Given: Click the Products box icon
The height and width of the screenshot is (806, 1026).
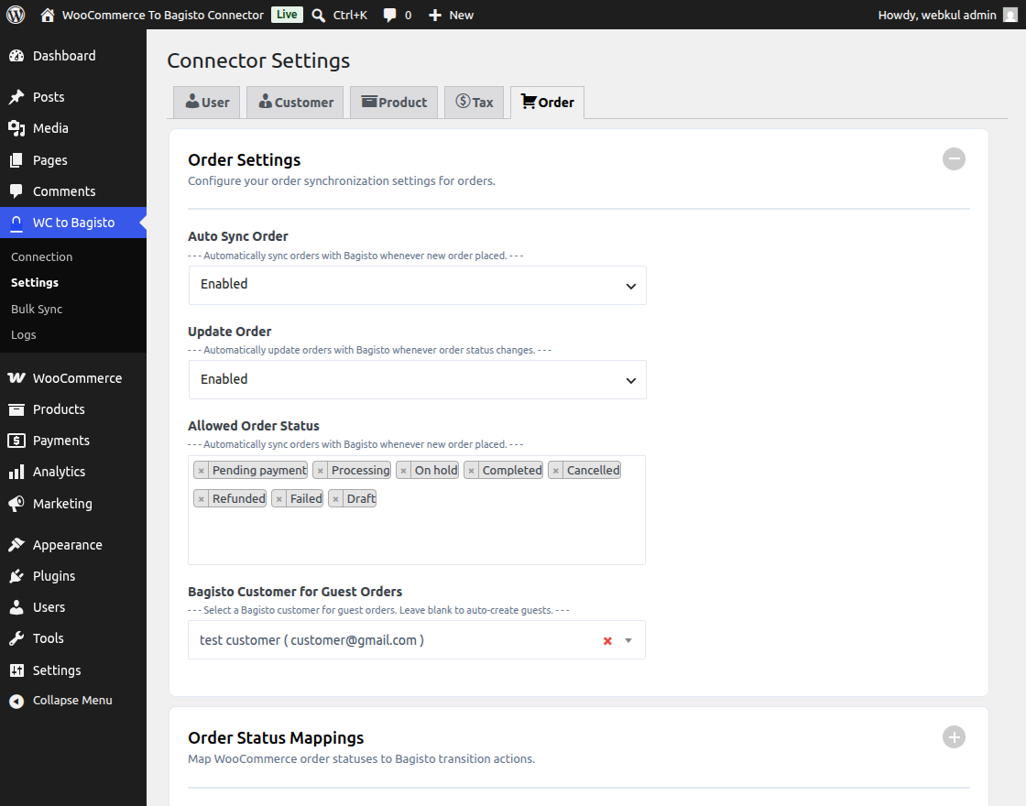Looking at the screenshot, I should 16,409.
